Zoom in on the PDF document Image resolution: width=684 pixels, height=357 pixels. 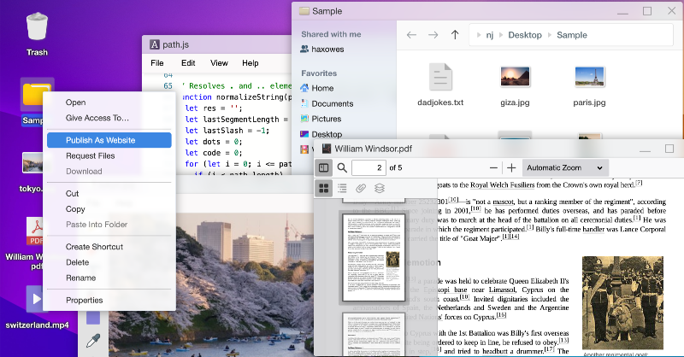(x=511, y=167)
